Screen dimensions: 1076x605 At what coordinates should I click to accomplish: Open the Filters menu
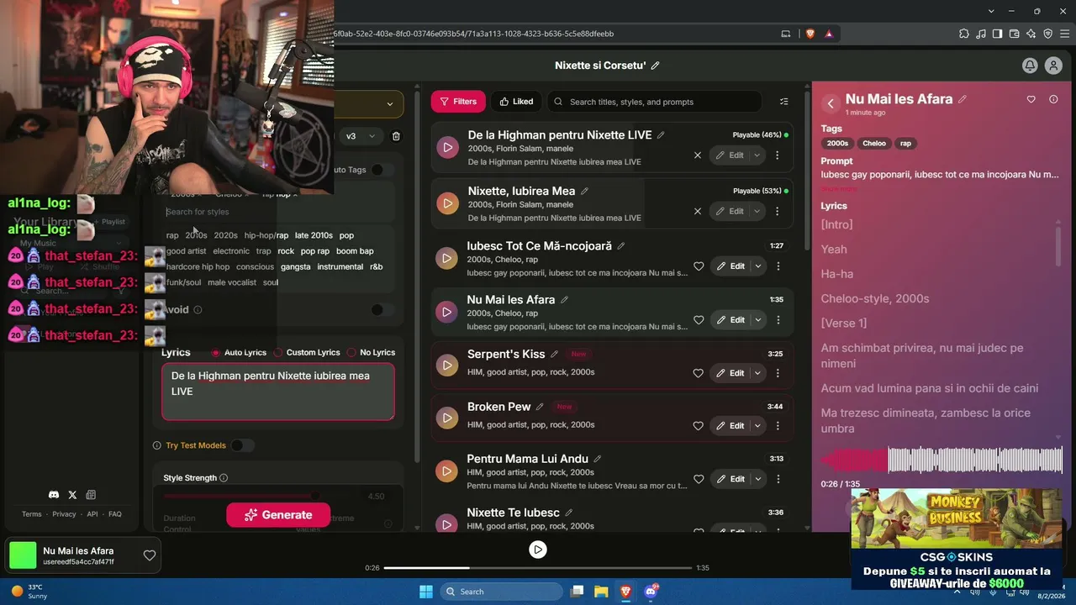pyautogui.click(x=458, y=102)
